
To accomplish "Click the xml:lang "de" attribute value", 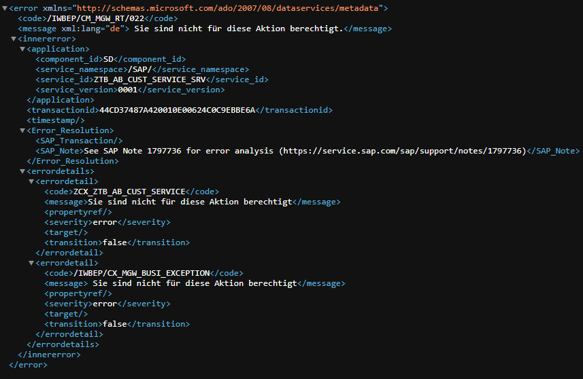I will coord(115,29).
